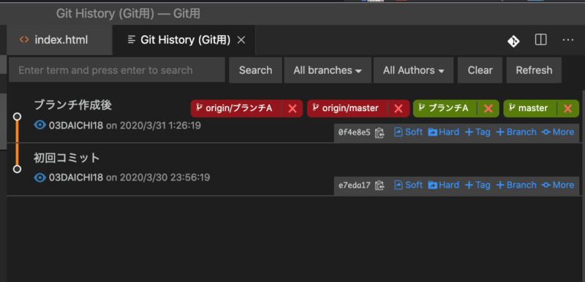Close the Git History (Git用) tab
The height and width of the screenshot is (282, 585).
[x=241, y=40]
